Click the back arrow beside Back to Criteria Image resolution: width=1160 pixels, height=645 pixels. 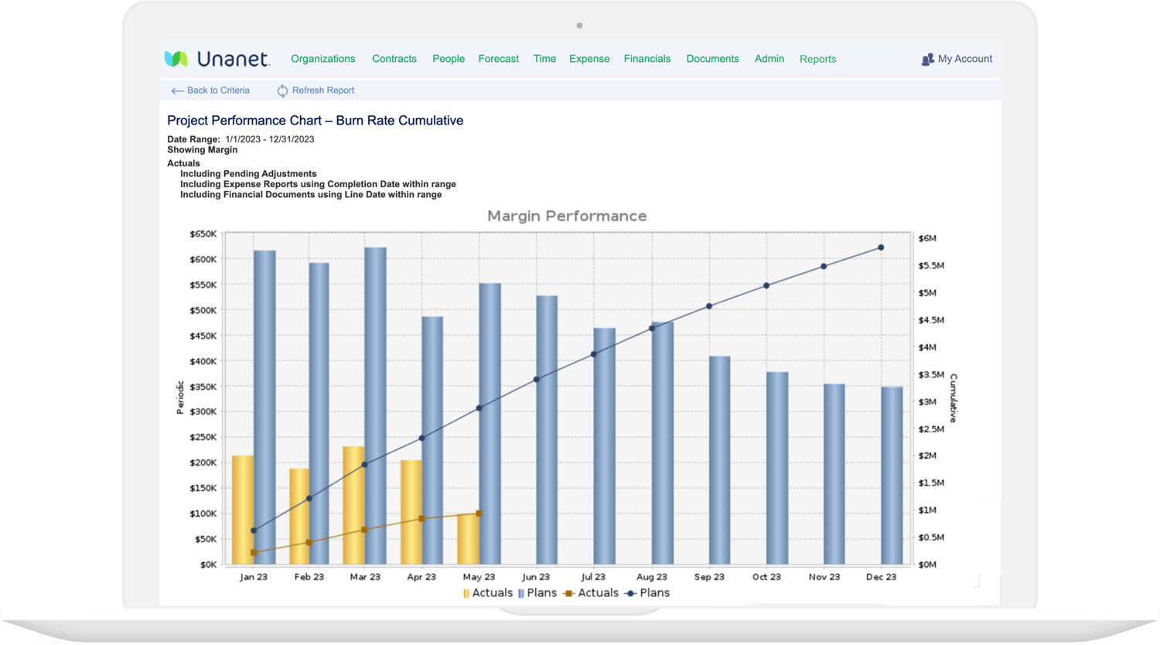click(x=177, y=90)
